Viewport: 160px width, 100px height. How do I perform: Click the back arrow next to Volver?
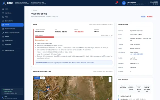(x=32, y=10)
